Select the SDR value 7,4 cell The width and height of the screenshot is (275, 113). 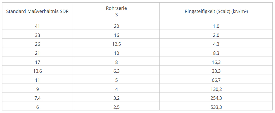click(38, 98)
